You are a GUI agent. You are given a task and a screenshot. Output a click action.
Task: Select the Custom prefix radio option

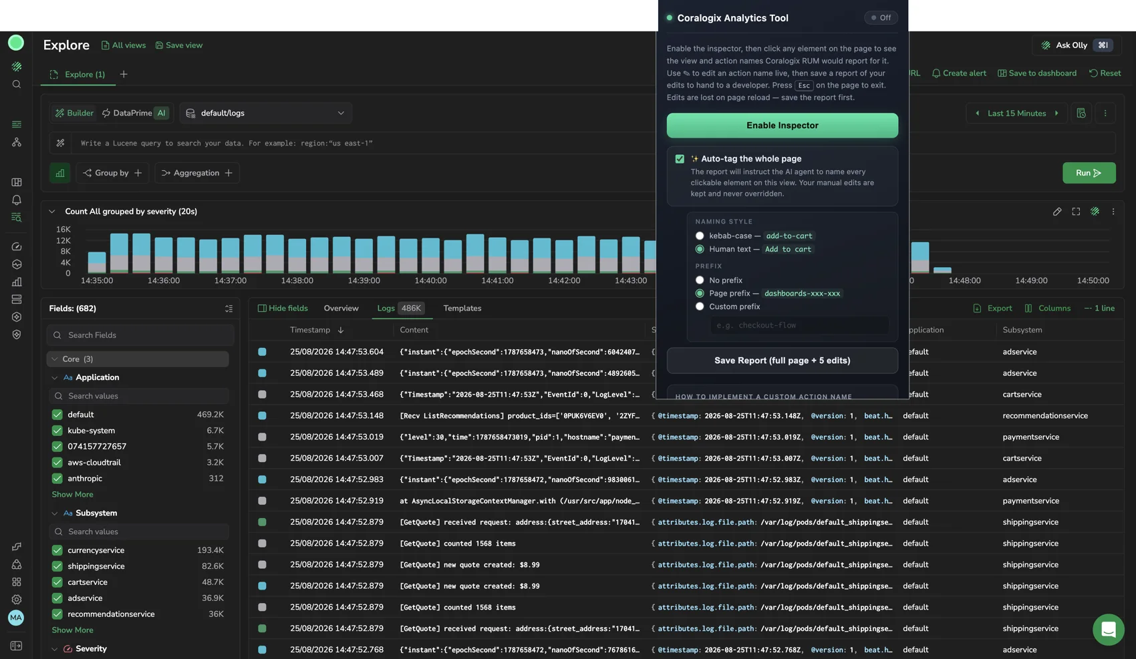tap(700, 306)
